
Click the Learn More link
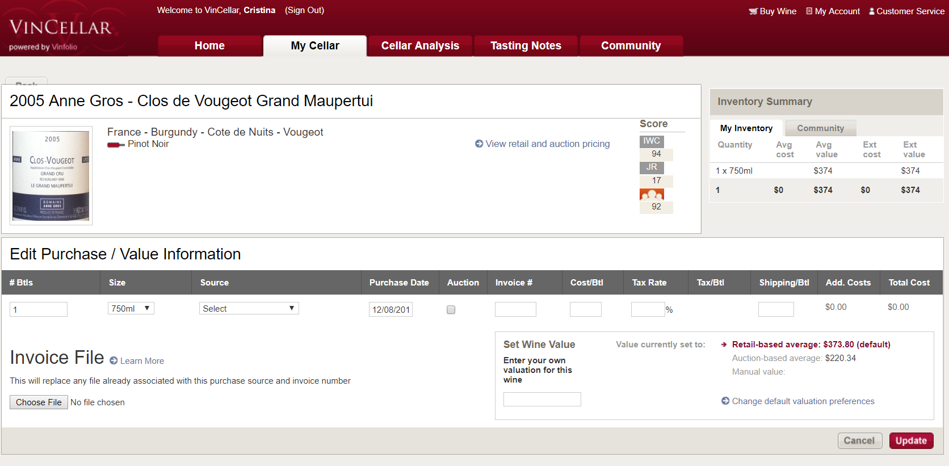click(x=142, y=361)
